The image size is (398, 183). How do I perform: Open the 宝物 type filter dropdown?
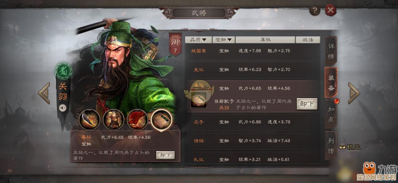point(224,40)
